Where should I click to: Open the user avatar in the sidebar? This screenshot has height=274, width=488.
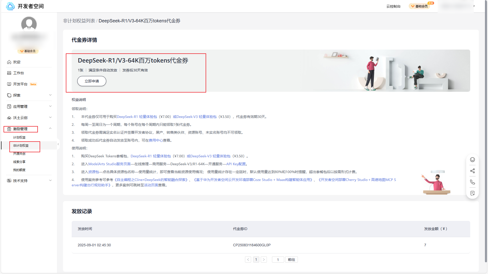pos(29,24)
